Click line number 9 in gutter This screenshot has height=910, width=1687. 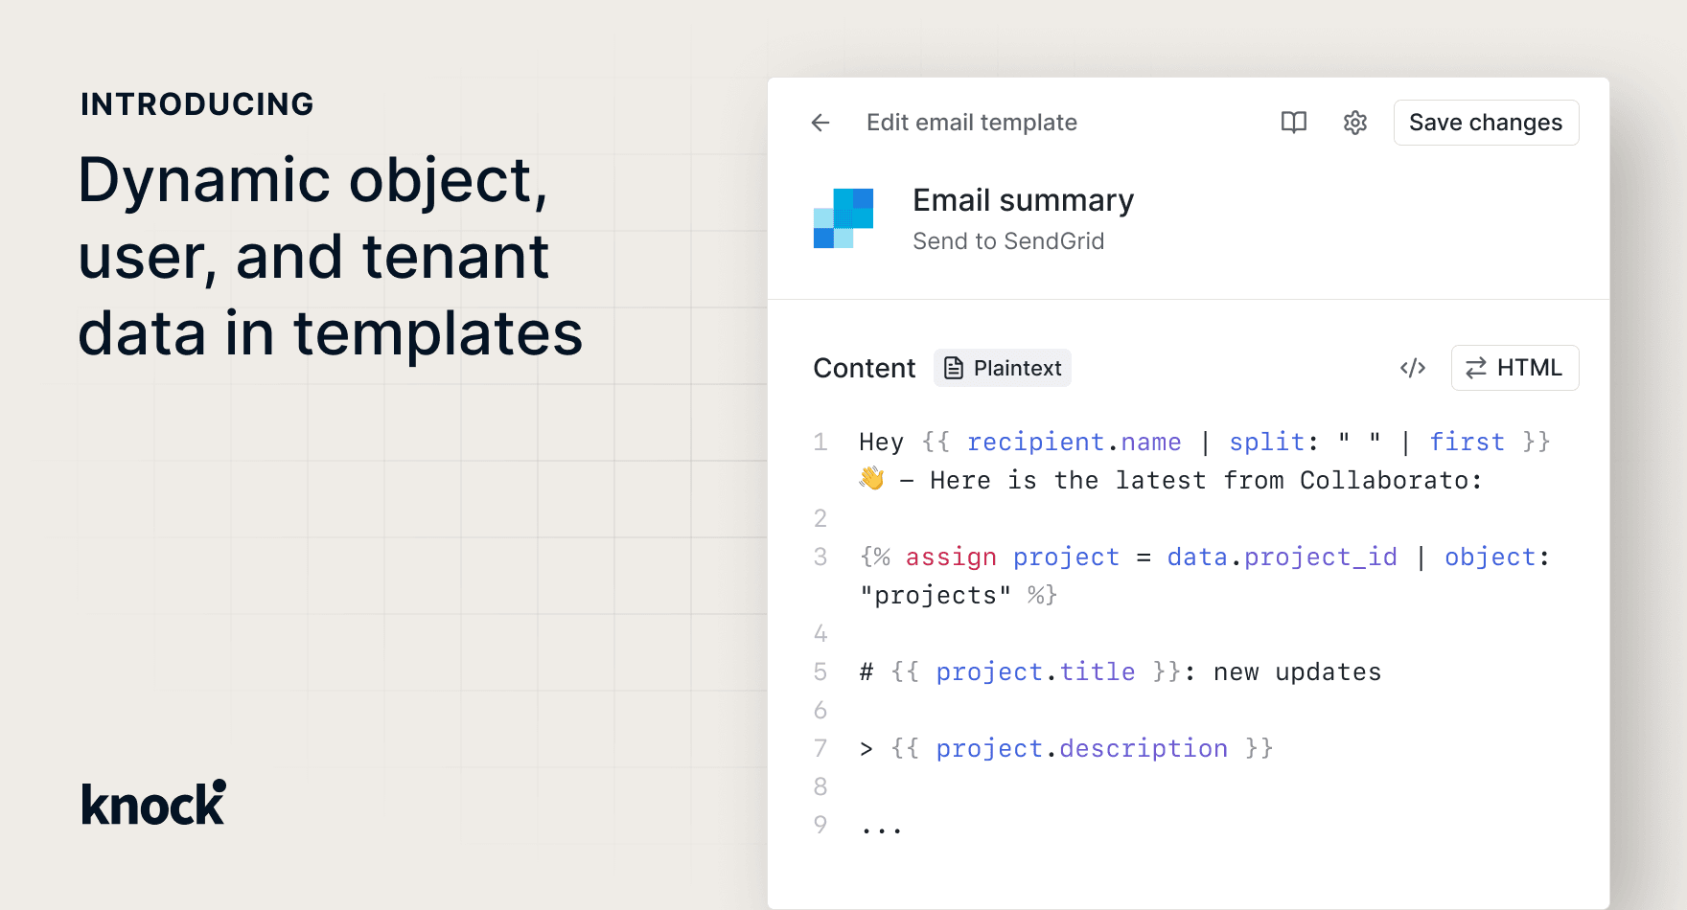pos(820,825)
